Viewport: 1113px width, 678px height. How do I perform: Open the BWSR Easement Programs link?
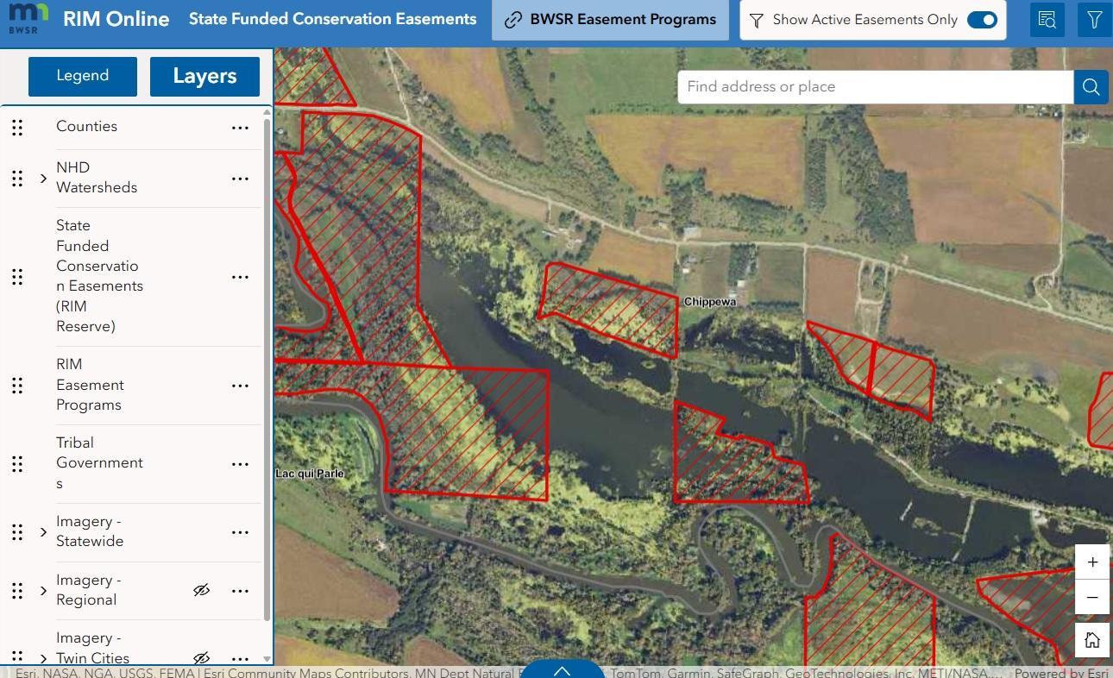pyautogui.click(x=611, y=20)
